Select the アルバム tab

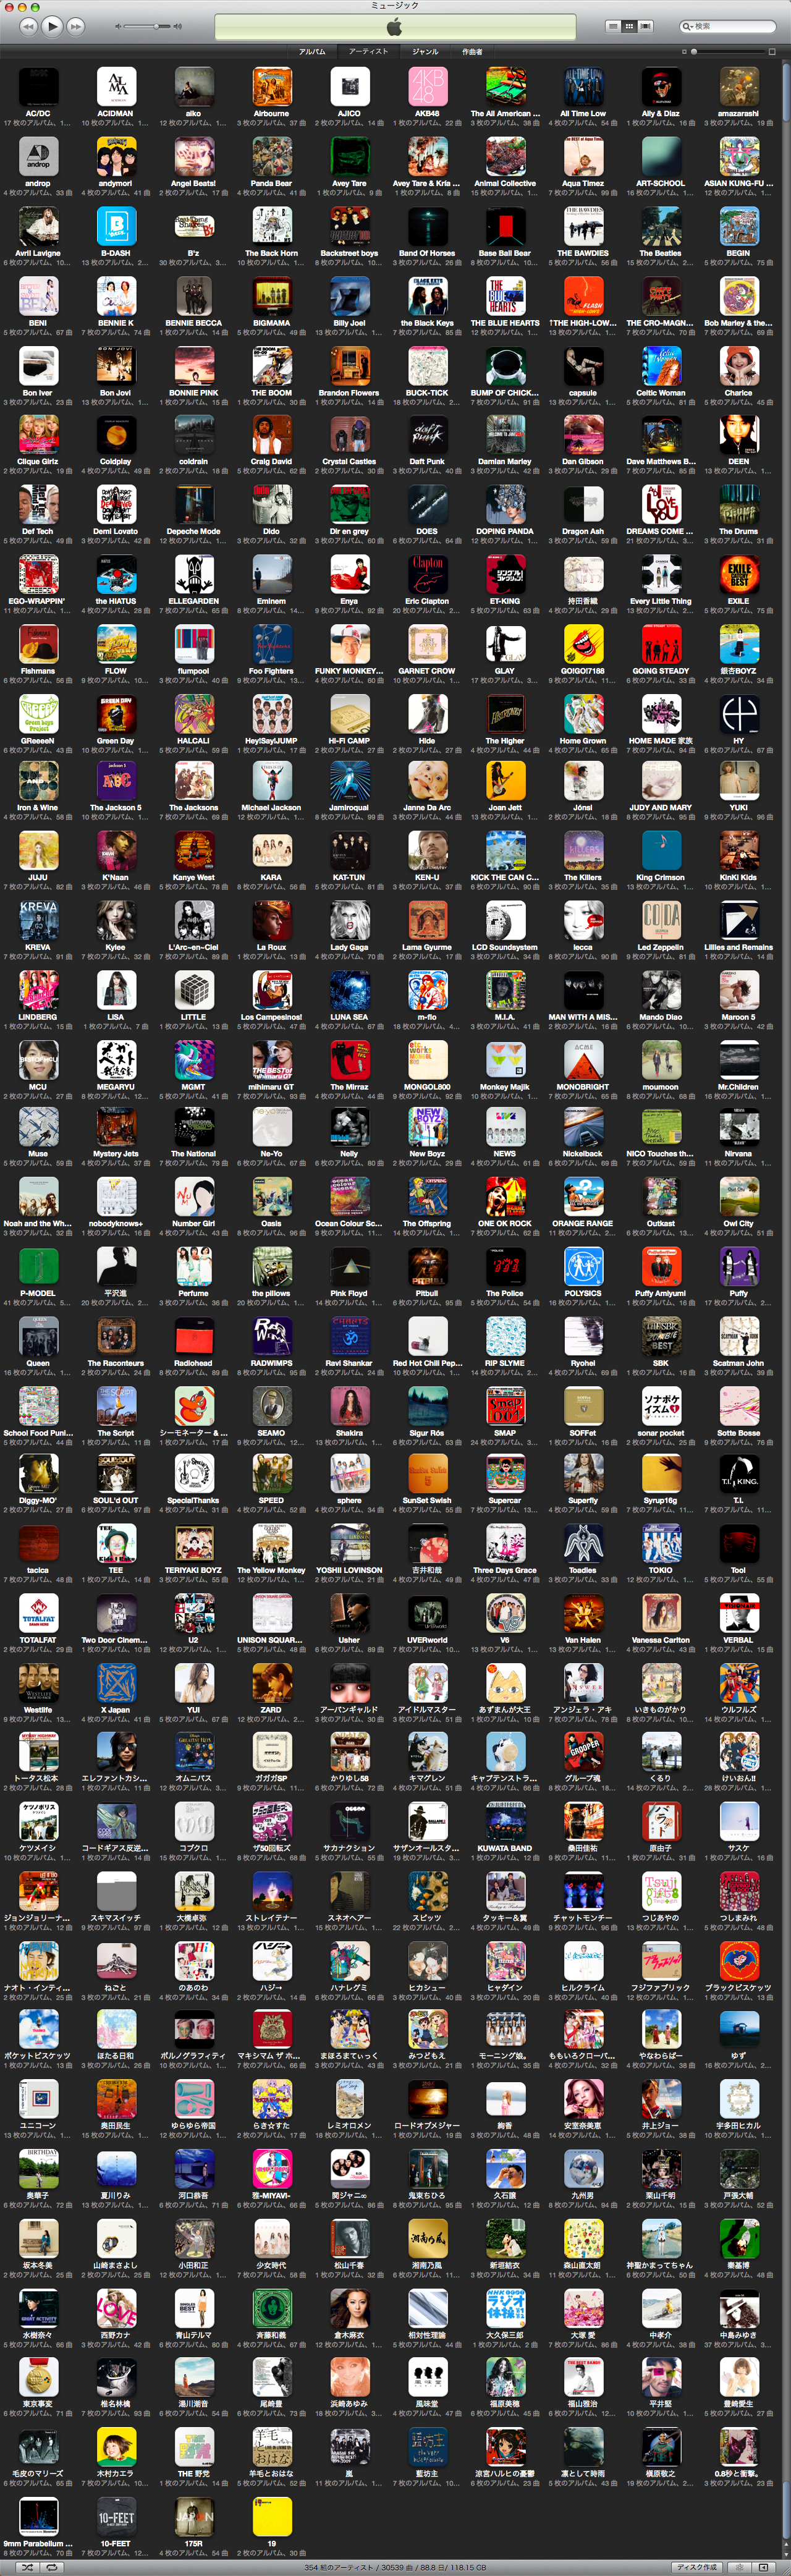pos(312,51)
